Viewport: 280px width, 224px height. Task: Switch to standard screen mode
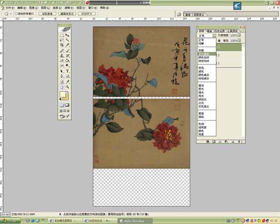click(61, 111)
